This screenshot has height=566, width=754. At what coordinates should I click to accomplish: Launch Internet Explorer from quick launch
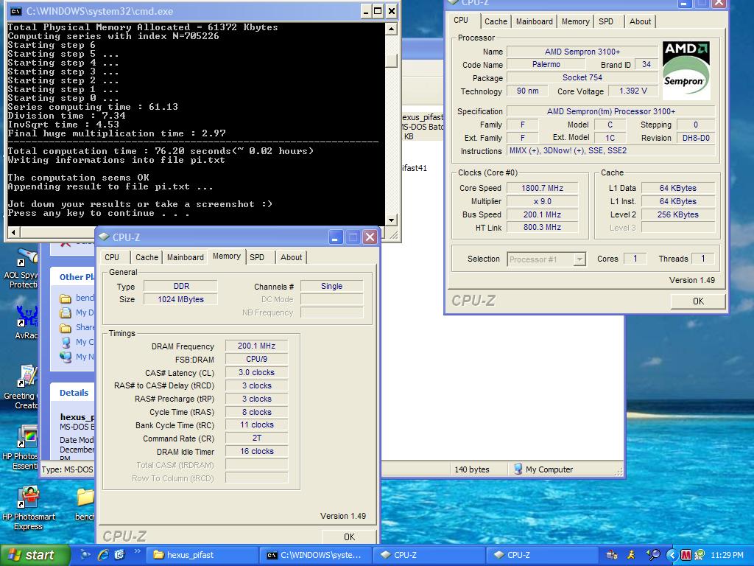tap(103, 555)
